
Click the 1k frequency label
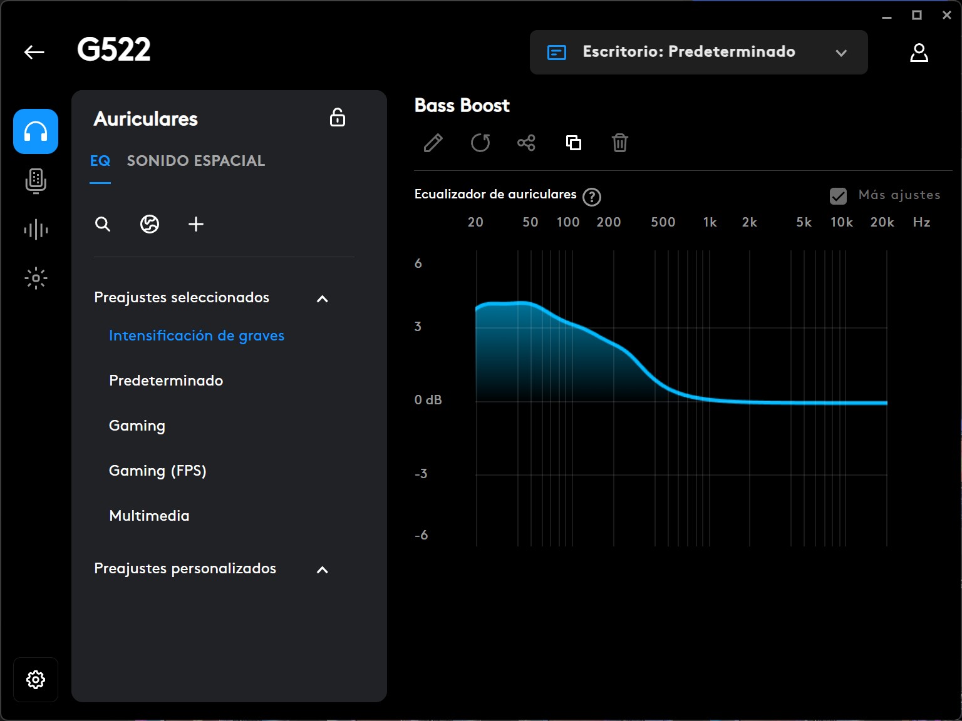point(710,222)
